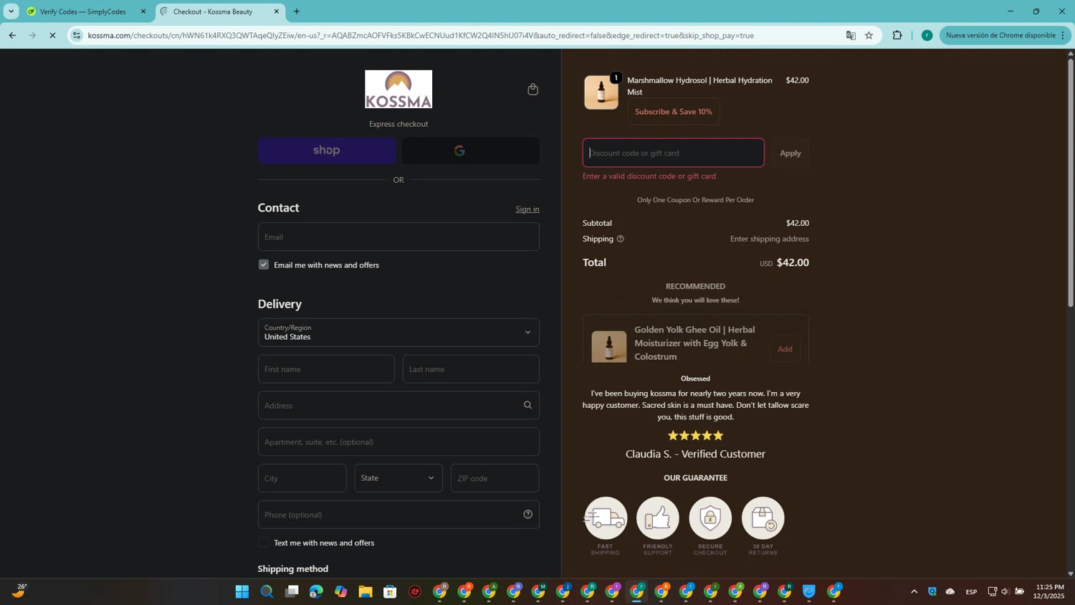
Task: Click the Secure Checkout lock icon
Action: [710, 518]
